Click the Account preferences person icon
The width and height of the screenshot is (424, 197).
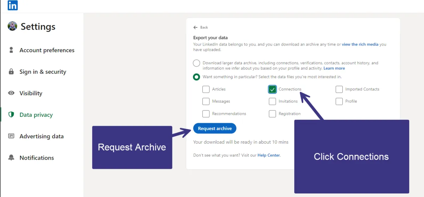pos(11,50)
